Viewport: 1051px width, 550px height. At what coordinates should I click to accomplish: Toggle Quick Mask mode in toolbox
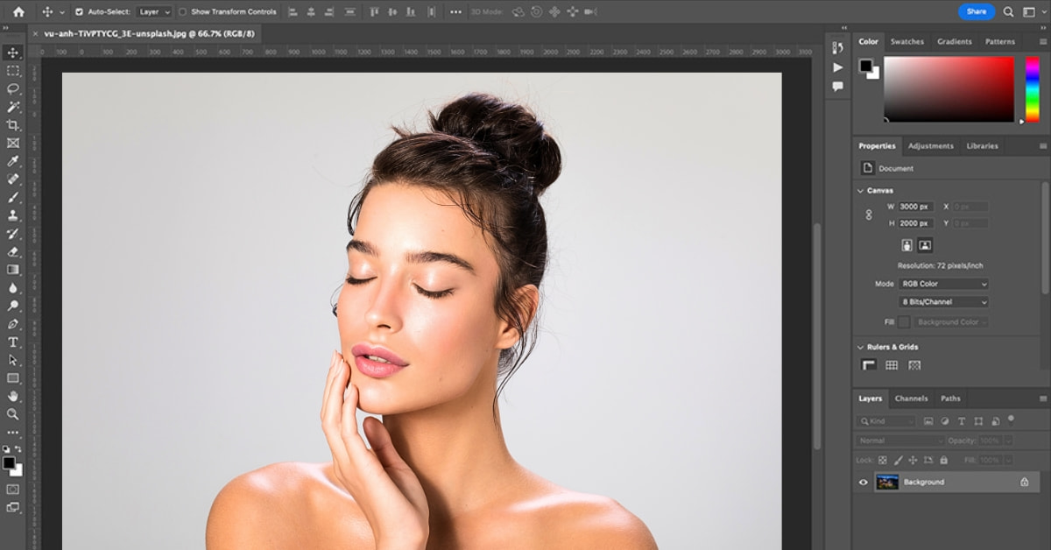pyautogui.click(x=13, y=489)
